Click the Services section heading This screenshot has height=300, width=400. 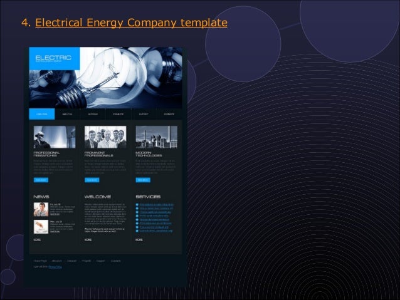(x=148, y=197)
